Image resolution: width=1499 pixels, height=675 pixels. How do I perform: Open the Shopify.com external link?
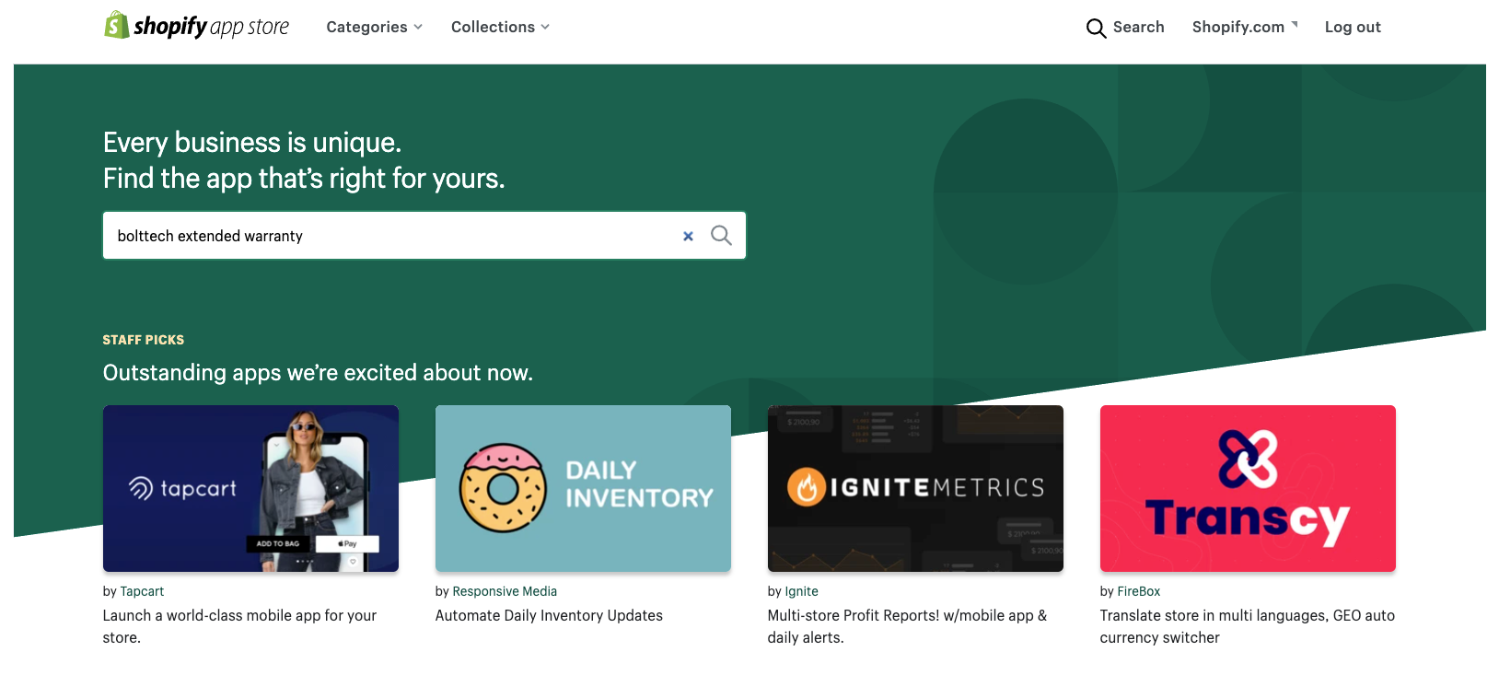[1245, 28]
